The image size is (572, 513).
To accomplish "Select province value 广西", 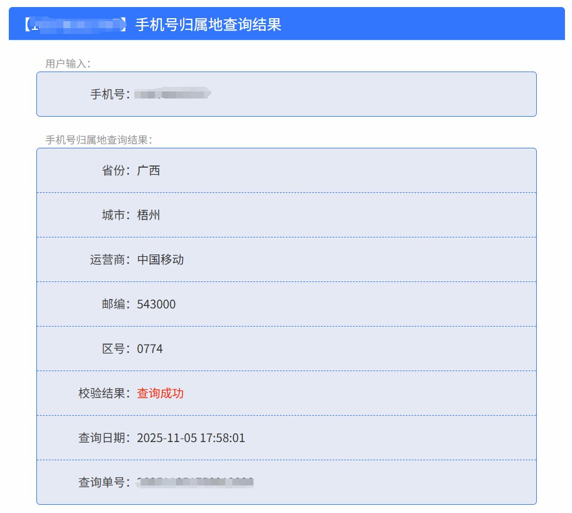I will pyautogui.click(x=148, y=170).
